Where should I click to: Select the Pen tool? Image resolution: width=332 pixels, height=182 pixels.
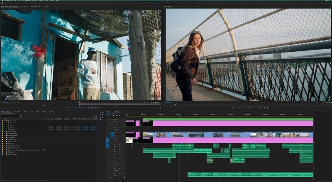click(x=103, y=117)
